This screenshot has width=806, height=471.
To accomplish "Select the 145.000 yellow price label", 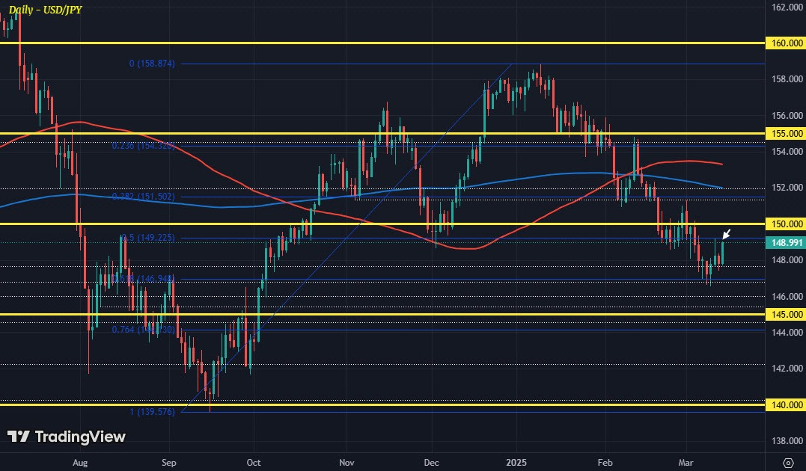I will click(786, 314).
